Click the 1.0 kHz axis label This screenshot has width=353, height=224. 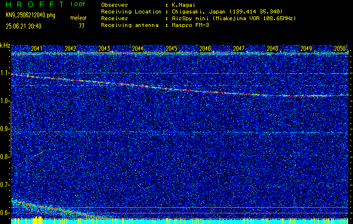[x=5, y=101]
